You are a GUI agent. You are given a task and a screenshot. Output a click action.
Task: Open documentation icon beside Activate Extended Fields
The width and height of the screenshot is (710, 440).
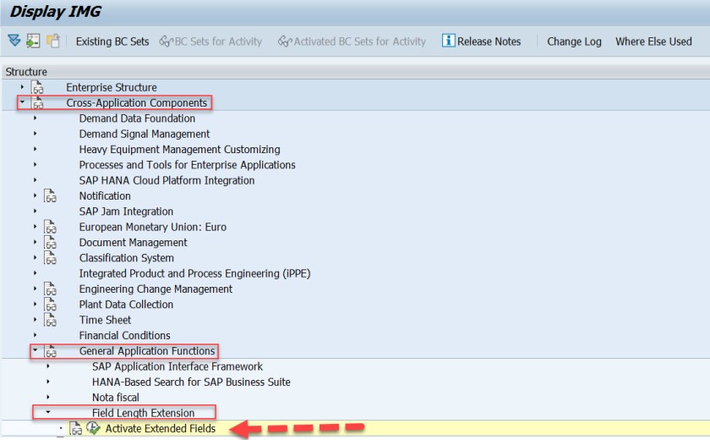(75, 428)
